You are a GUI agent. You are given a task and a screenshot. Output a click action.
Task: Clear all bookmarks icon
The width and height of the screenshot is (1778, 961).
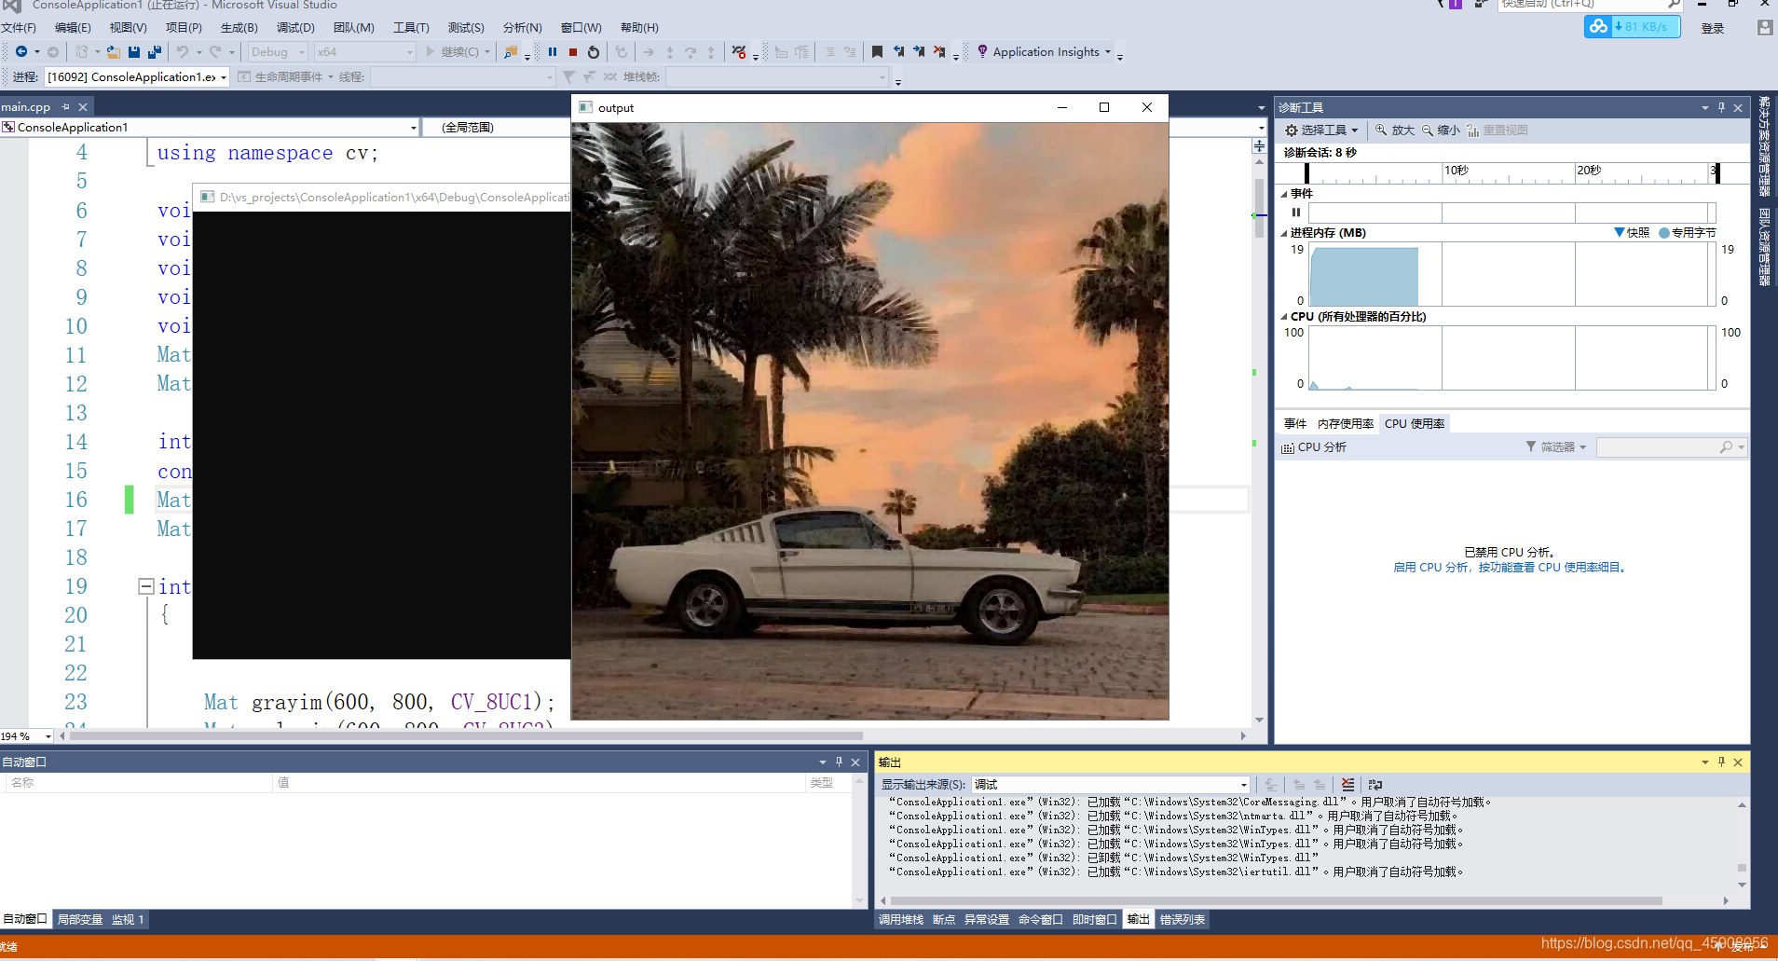click(x=939, y=52)
